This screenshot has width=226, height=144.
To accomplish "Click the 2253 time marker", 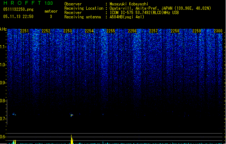I will (68, 31).
